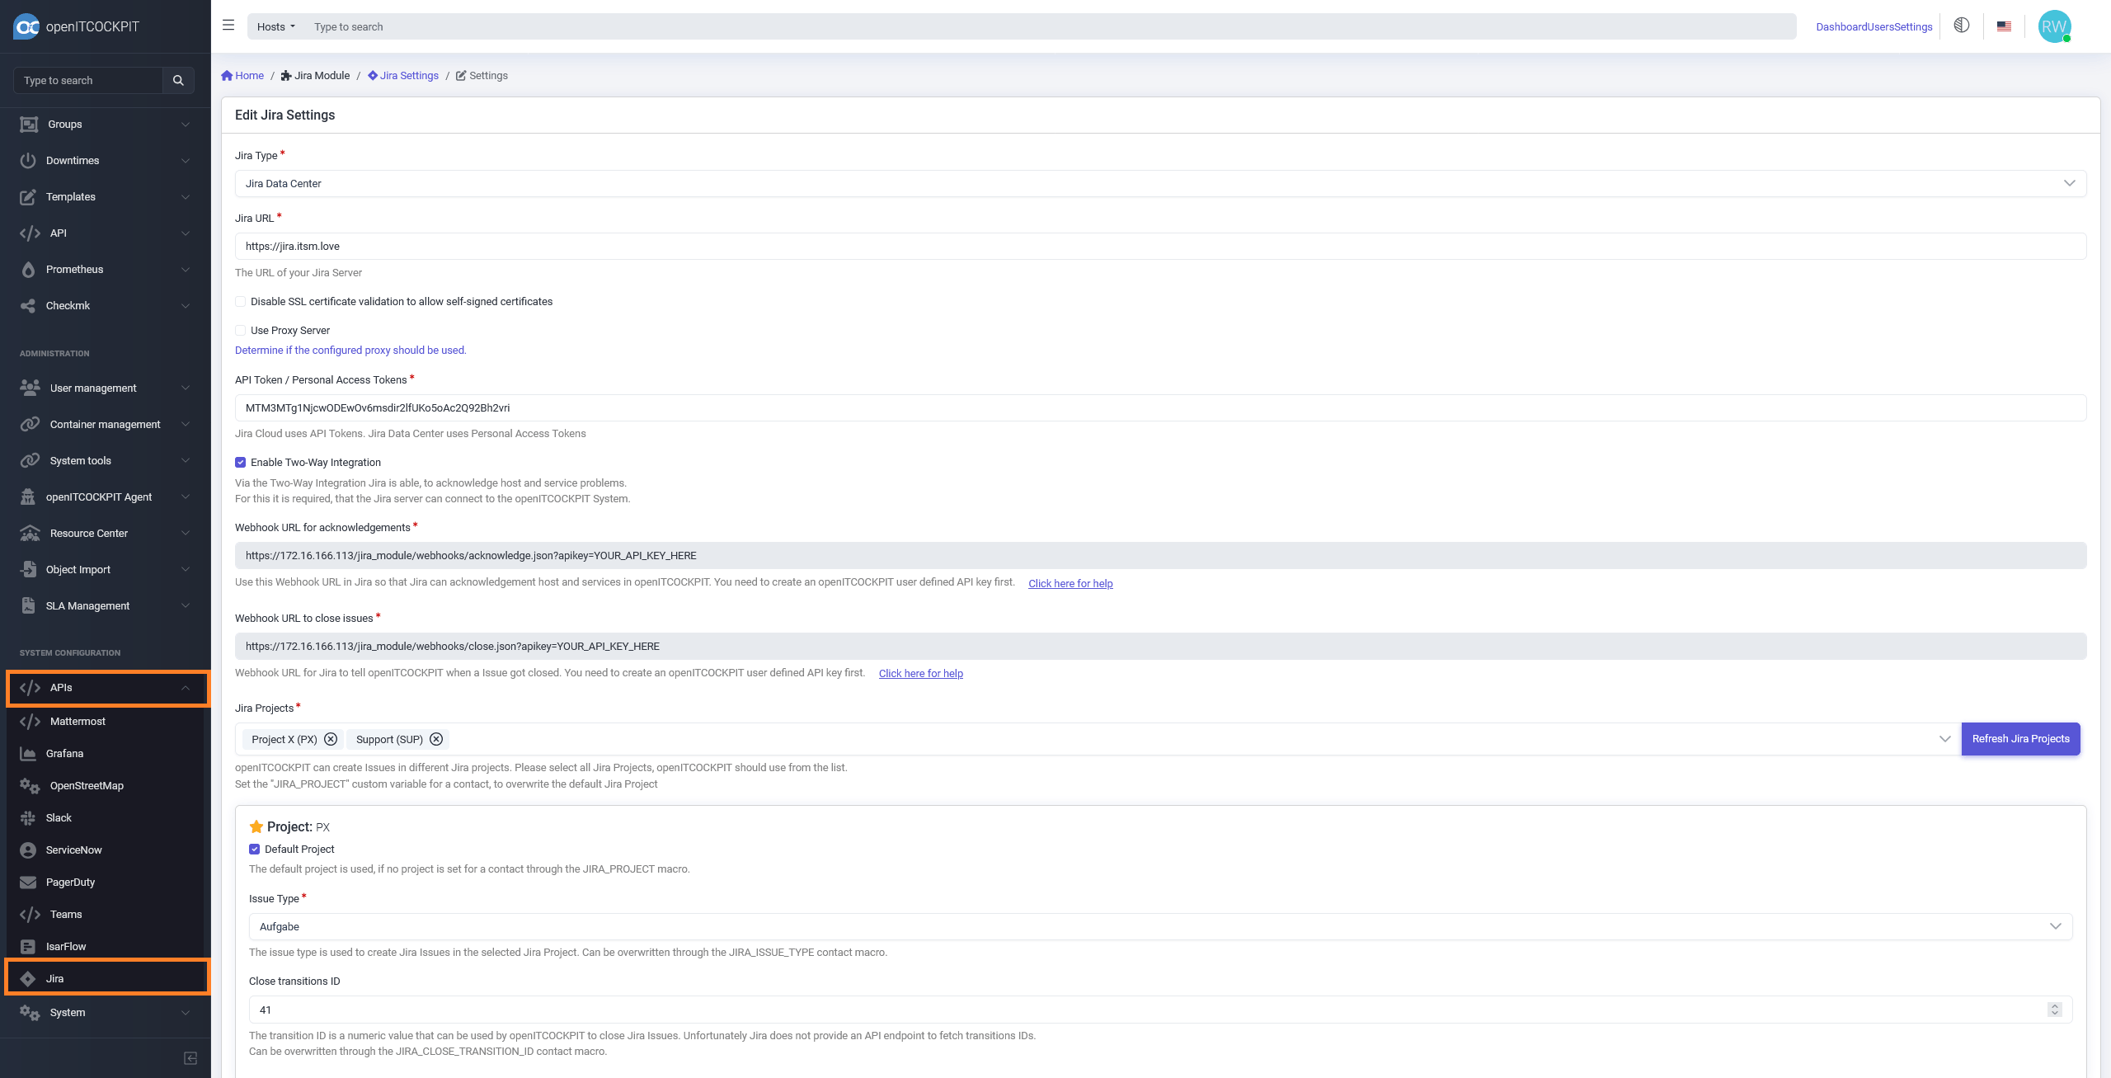This screenshot has height=1078, width=2111.
Task: Click the ServiceNow user-circle icon
Action: coord(28,850)
